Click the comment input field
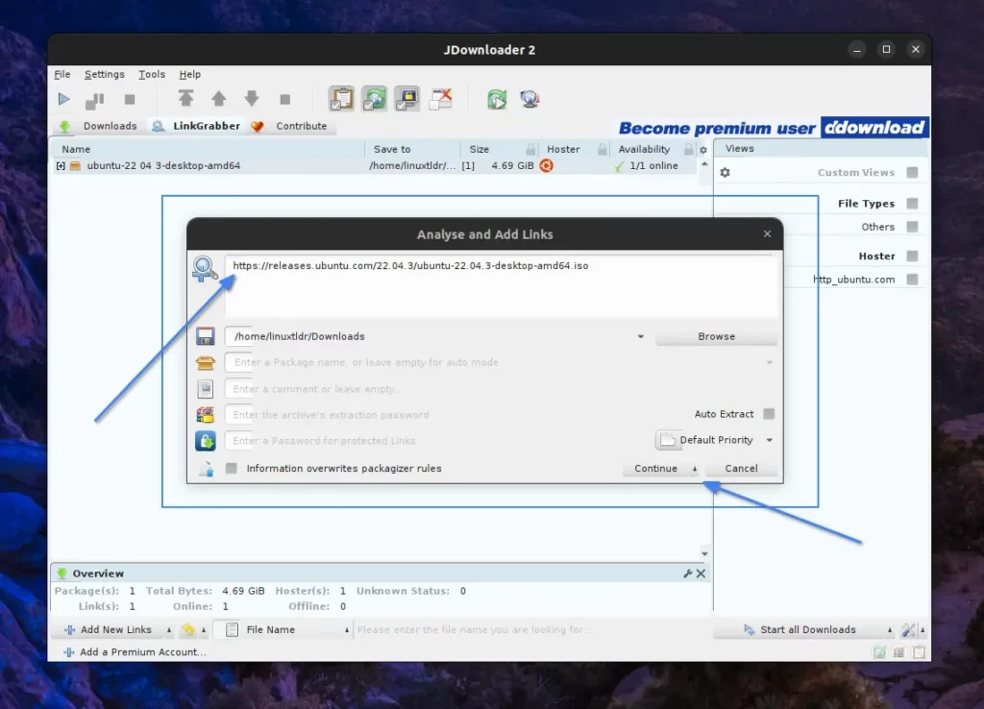This screenshot has height=709, width=984. point(502,389)
